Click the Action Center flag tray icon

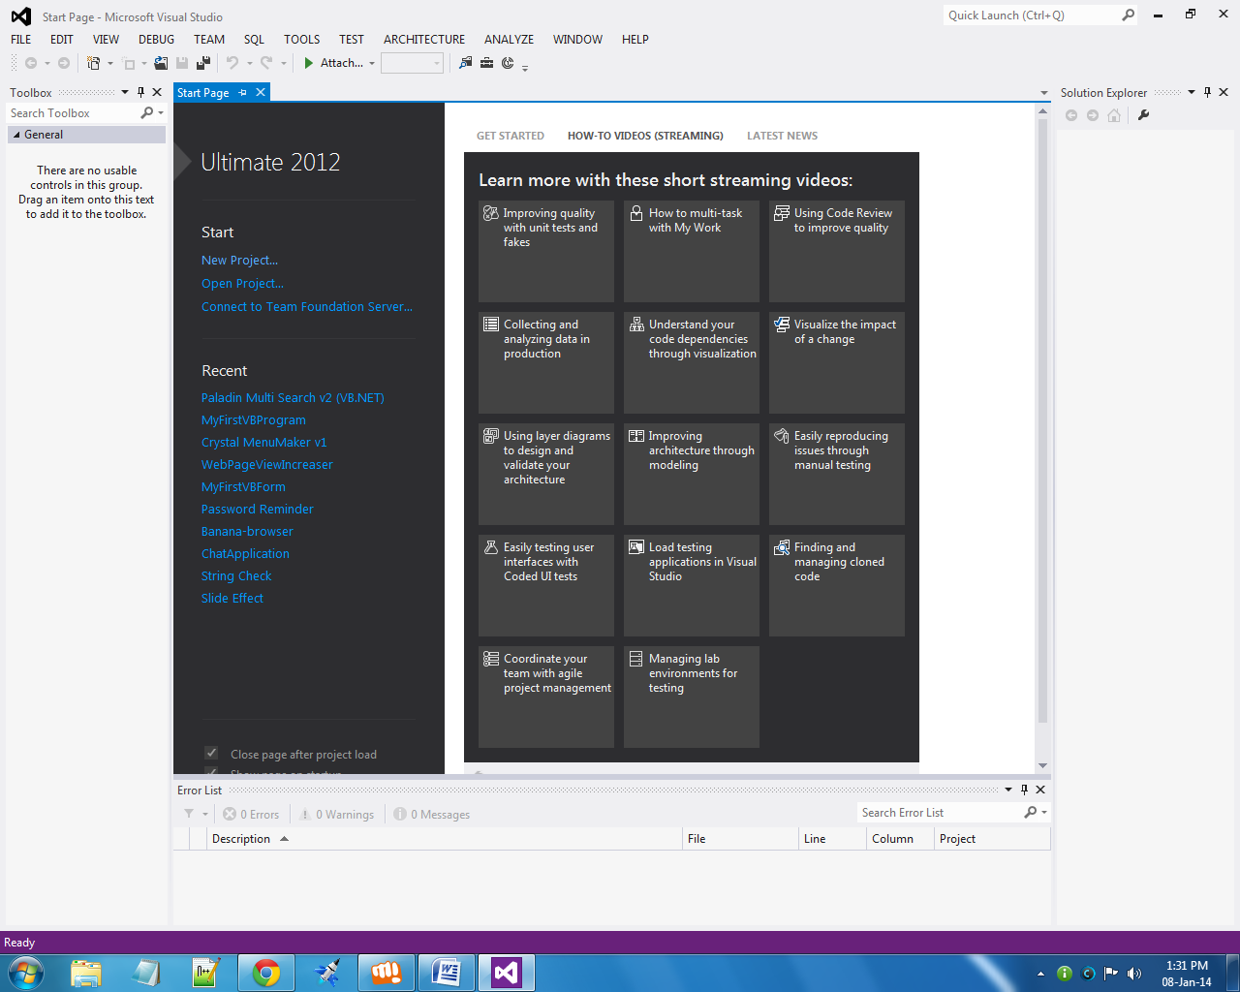pyautogui.click(x=1110, y=974)
